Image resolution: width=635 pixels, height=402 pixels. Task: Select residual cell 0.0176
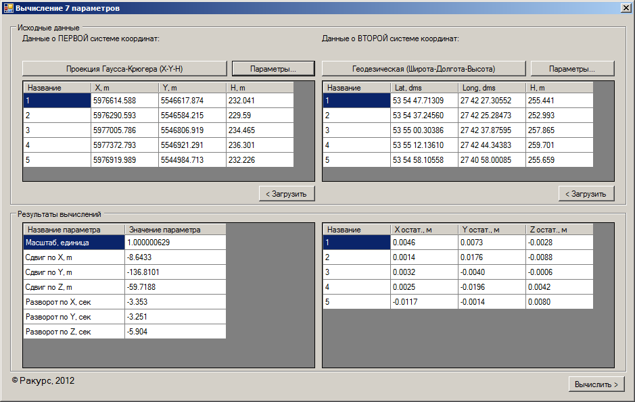coord(492,257)
